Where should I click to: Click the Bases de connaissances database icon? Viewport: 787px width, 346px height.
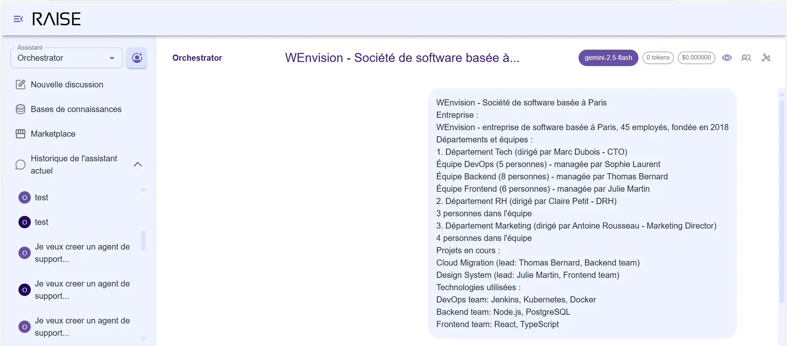[x=21, y=109]
